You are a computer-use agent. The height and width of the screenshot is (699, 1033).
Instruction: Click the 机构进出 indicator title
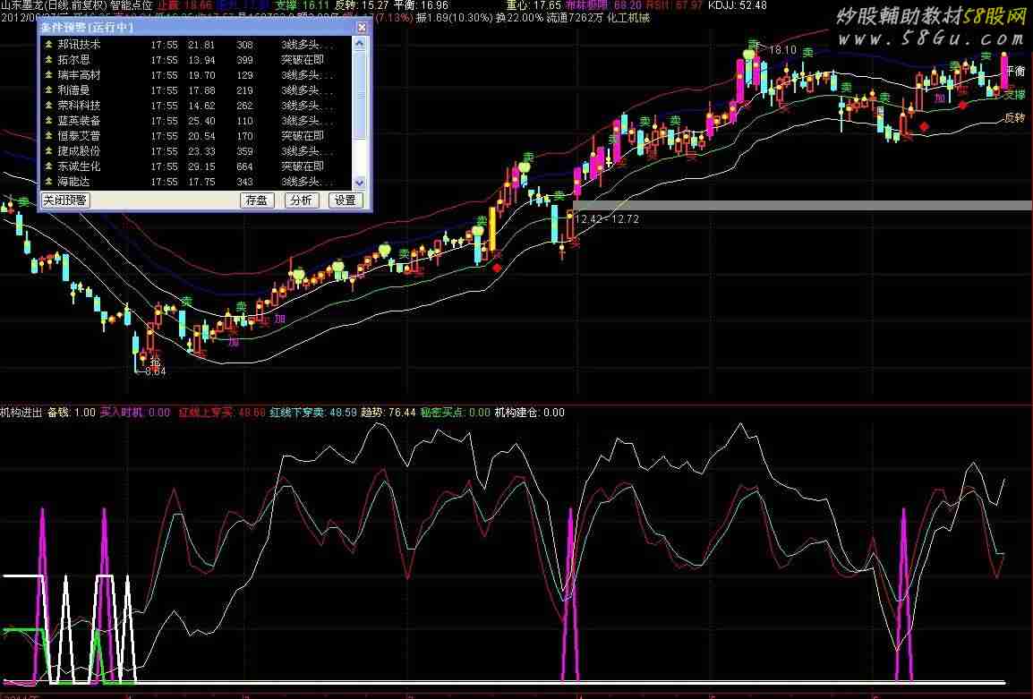click(21, 413)
